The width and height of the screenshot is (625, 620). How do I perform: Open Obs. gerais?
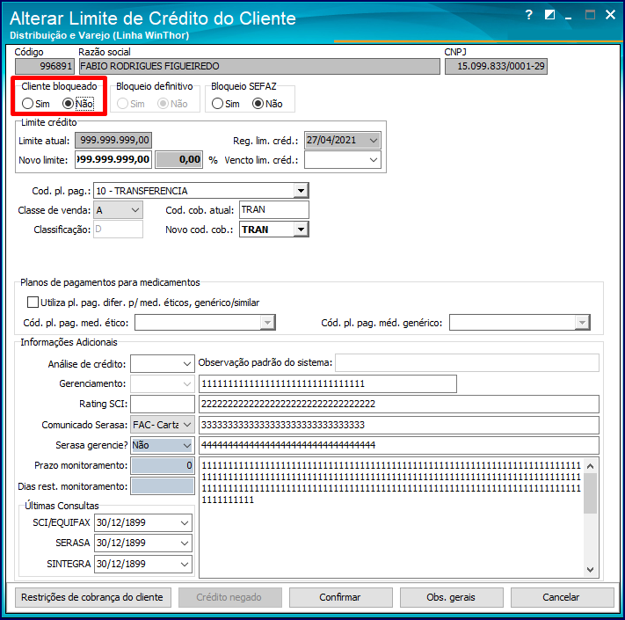[x=451, y=597]
